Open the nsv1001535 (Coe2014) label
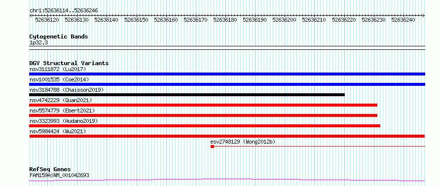Image resolution: width=439 pixels, height=186 pixels. point(59,79)
